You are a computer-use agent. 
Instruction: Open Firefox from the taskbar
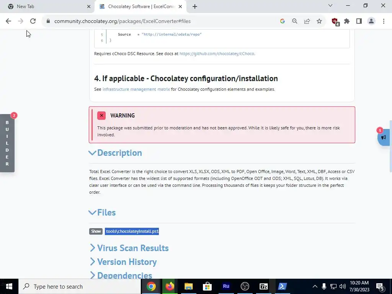coord(170,286)
